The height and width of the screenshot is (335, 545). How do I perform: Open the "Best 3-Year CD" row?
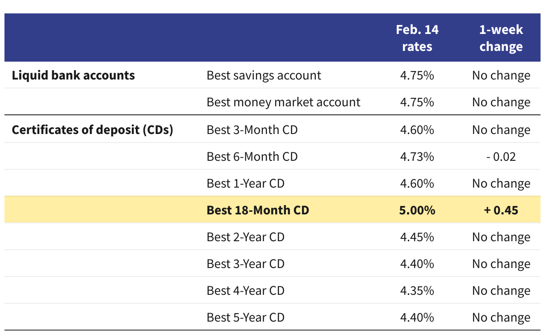[245, 264]
